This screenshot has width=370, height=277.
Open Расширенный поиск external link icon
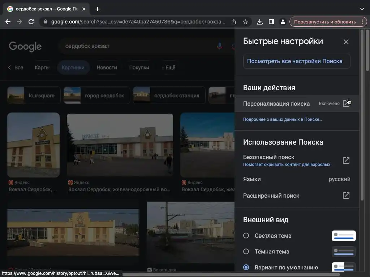point(346,195)
